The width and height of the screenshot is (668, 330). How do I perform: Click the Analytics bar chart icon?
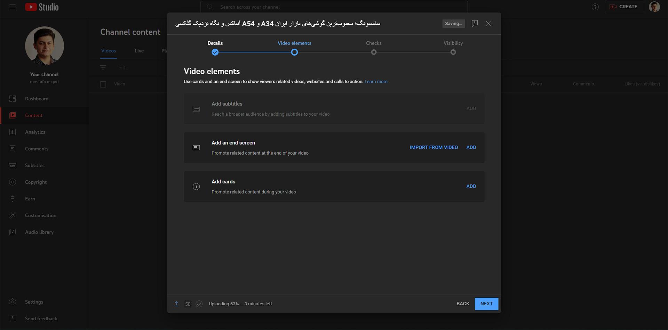click(x=13, y=132)
